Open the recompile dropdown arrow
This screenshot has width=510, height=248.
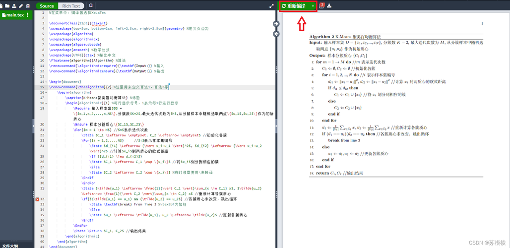(x=313, y=6)
